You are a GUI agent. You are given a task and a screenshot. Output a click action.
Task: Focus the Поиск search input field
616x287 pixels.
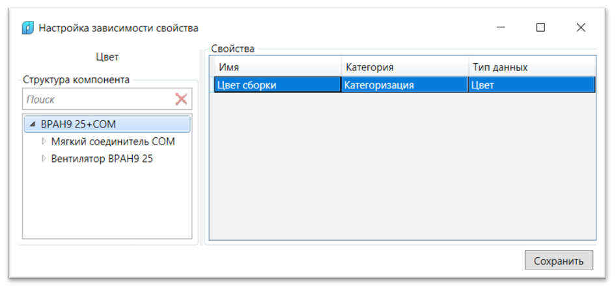[98, 100]
